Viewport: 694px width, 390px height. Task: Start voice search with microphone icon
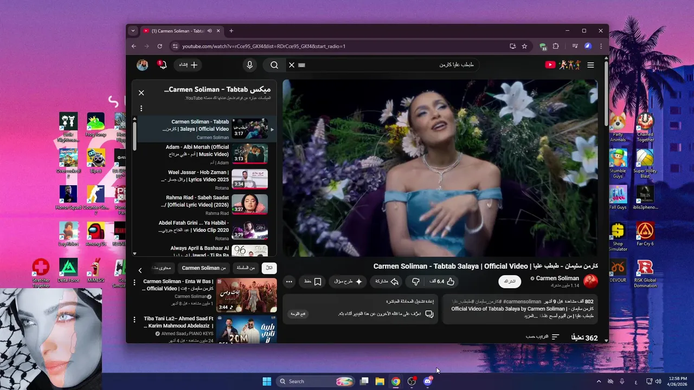click(x=249, y=65)
